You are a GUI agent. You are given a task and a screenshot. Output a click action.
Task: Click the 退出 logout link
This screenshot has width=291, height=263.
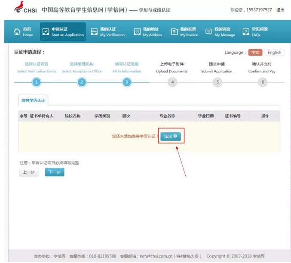[280, 10]
